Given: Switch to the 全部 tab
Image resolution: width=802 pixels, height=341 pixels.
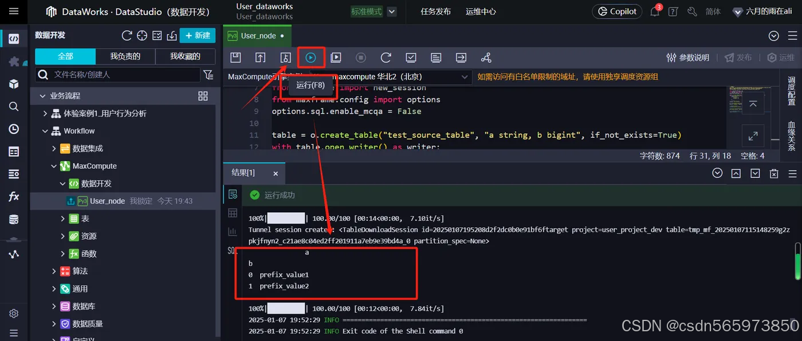Looking at the screenshot, I should click(65, 56).
